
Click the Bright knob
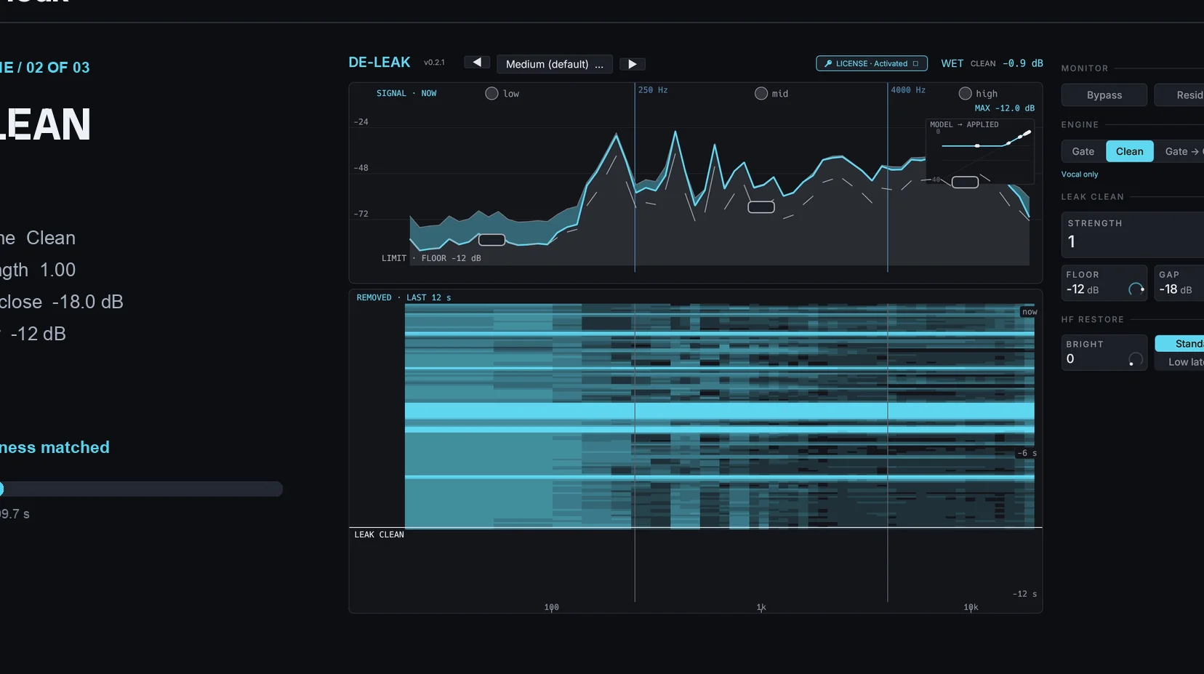pyautogui.click(x=1136, y=359)
